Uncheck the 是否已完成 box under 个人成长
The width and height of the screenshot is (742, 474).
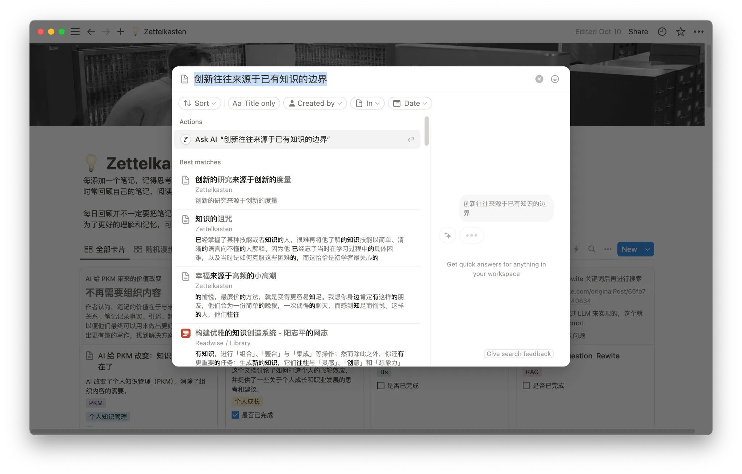tap(235, 415)
